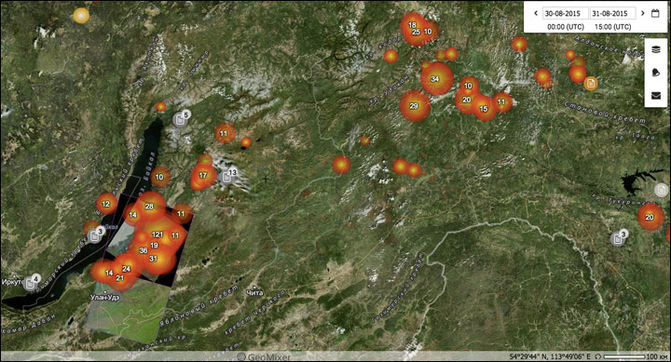Click the 15:00 (UTC) end time text
Image resolution: width=671 pixels, height=362 pixels.
pos(612,26)
